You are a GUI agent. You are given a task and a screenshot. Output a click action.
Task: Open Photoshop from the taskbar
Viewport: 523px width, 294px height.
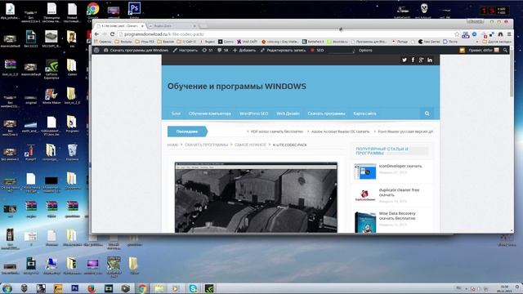point(74,288)
